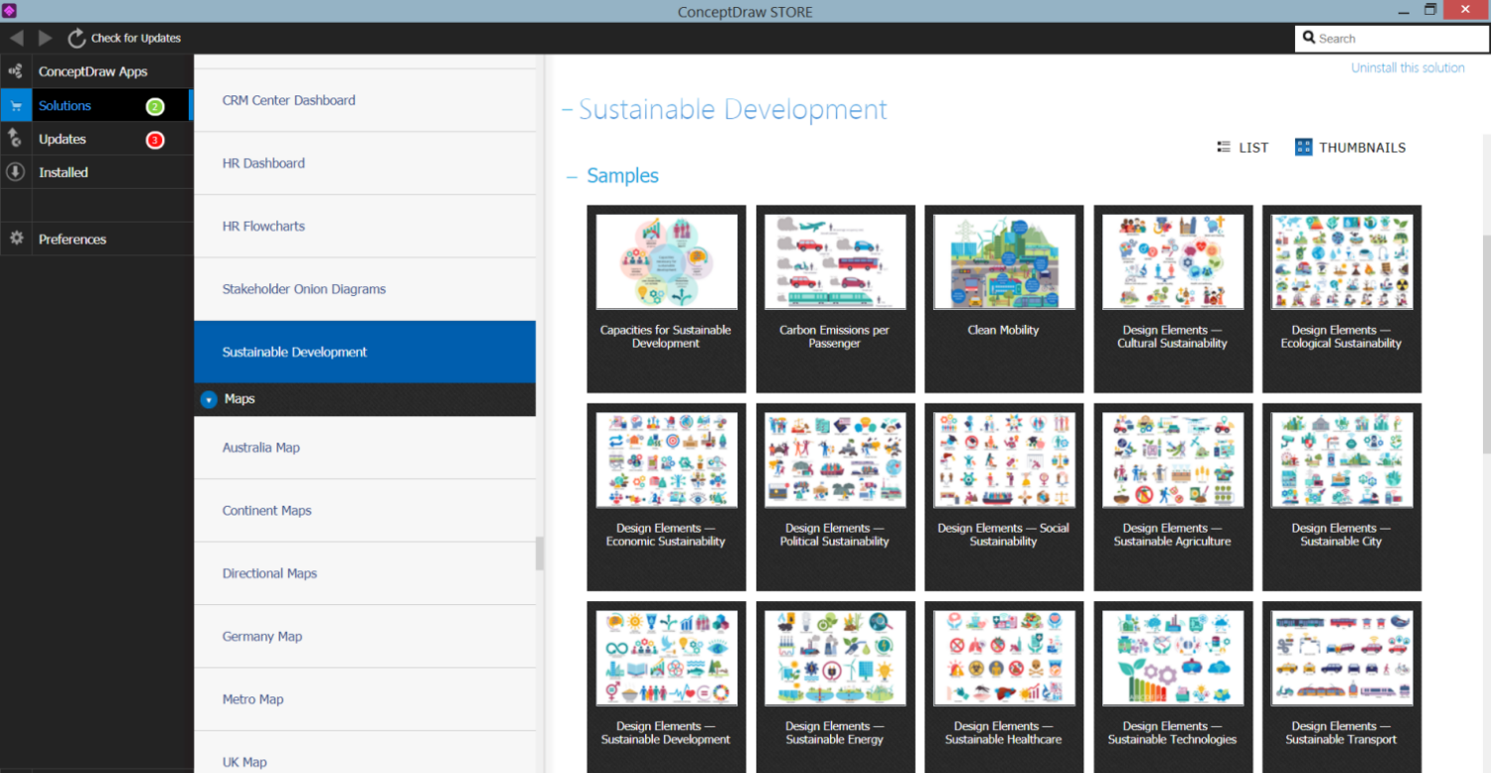
Task: Click the green Solutions count badge
Action: coord(155,106)
